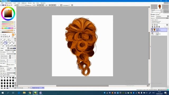Screen dimensions: 169x95
Task: Create a new normal layer
Action: coord(152,25)
